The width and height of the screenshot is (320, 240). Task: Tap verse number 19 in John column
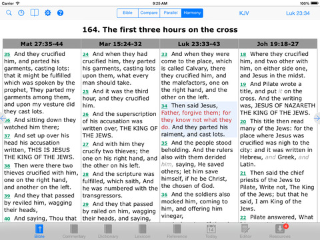click(x=243, y=85)
